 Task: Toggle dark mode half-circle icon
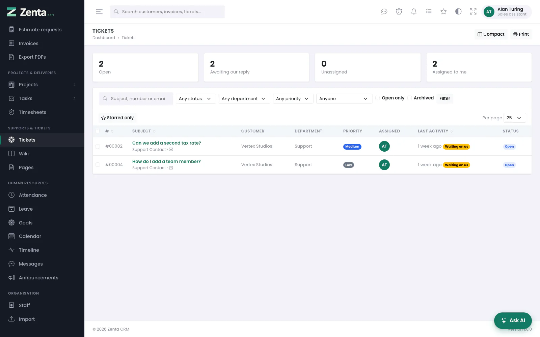(x=458, y=12)
